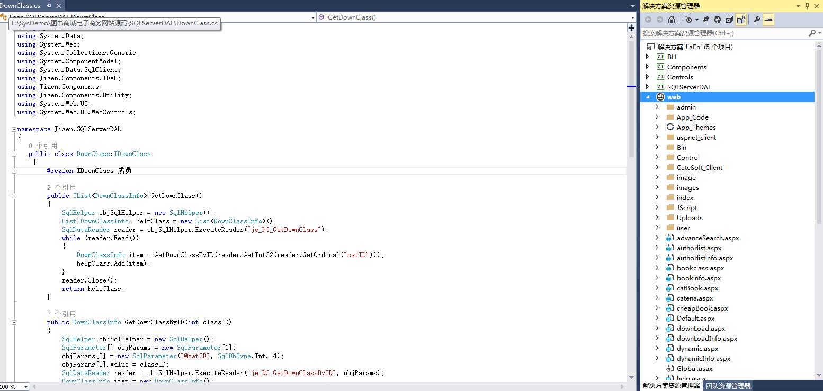The width and height of the screenshot is (823, 391).
Task: Expand the admin folder
Action: tap(657, 107)
